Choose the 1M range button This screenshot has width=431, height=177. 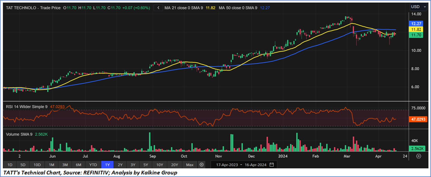51,165
